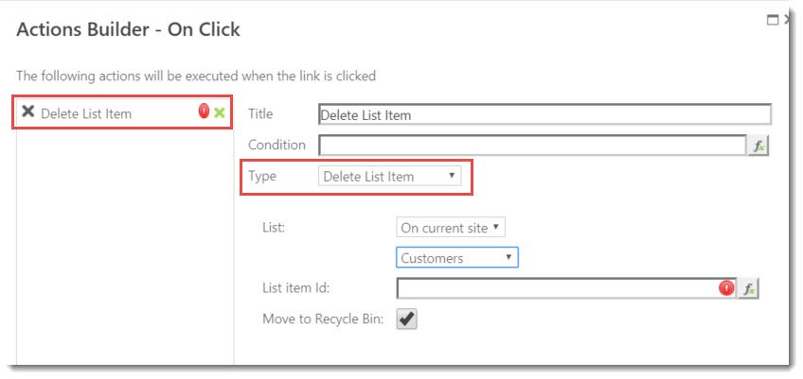803x379 pixels.
Task: Uncheck the Move to Recycle Bin checkbox
Action: click(x=406, y=319)
